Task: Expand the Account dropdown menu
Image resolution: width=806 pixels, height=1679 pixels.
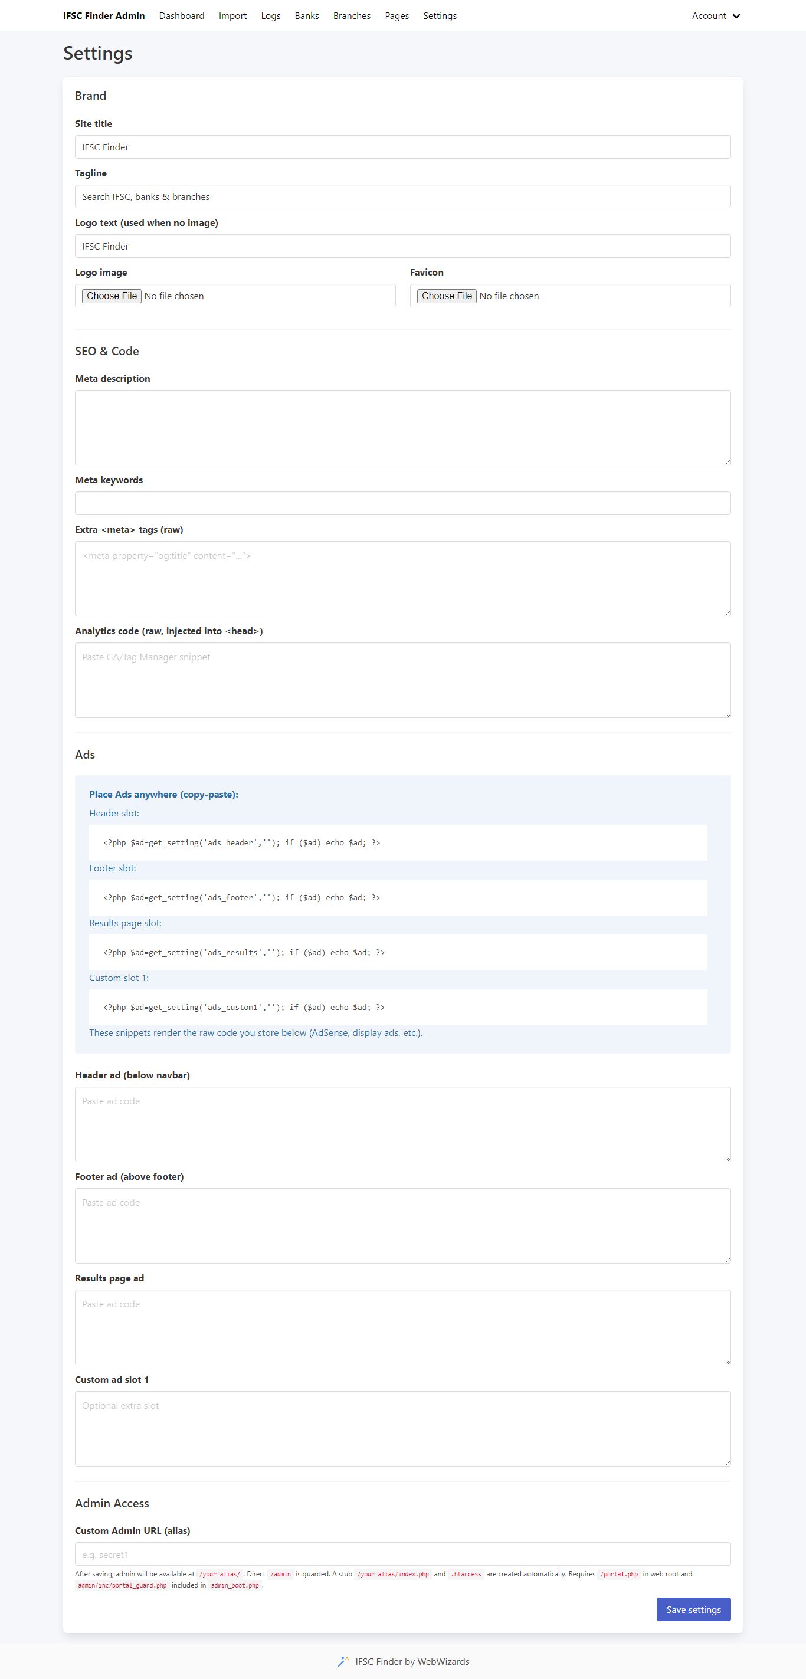Action: coord(715,16)
